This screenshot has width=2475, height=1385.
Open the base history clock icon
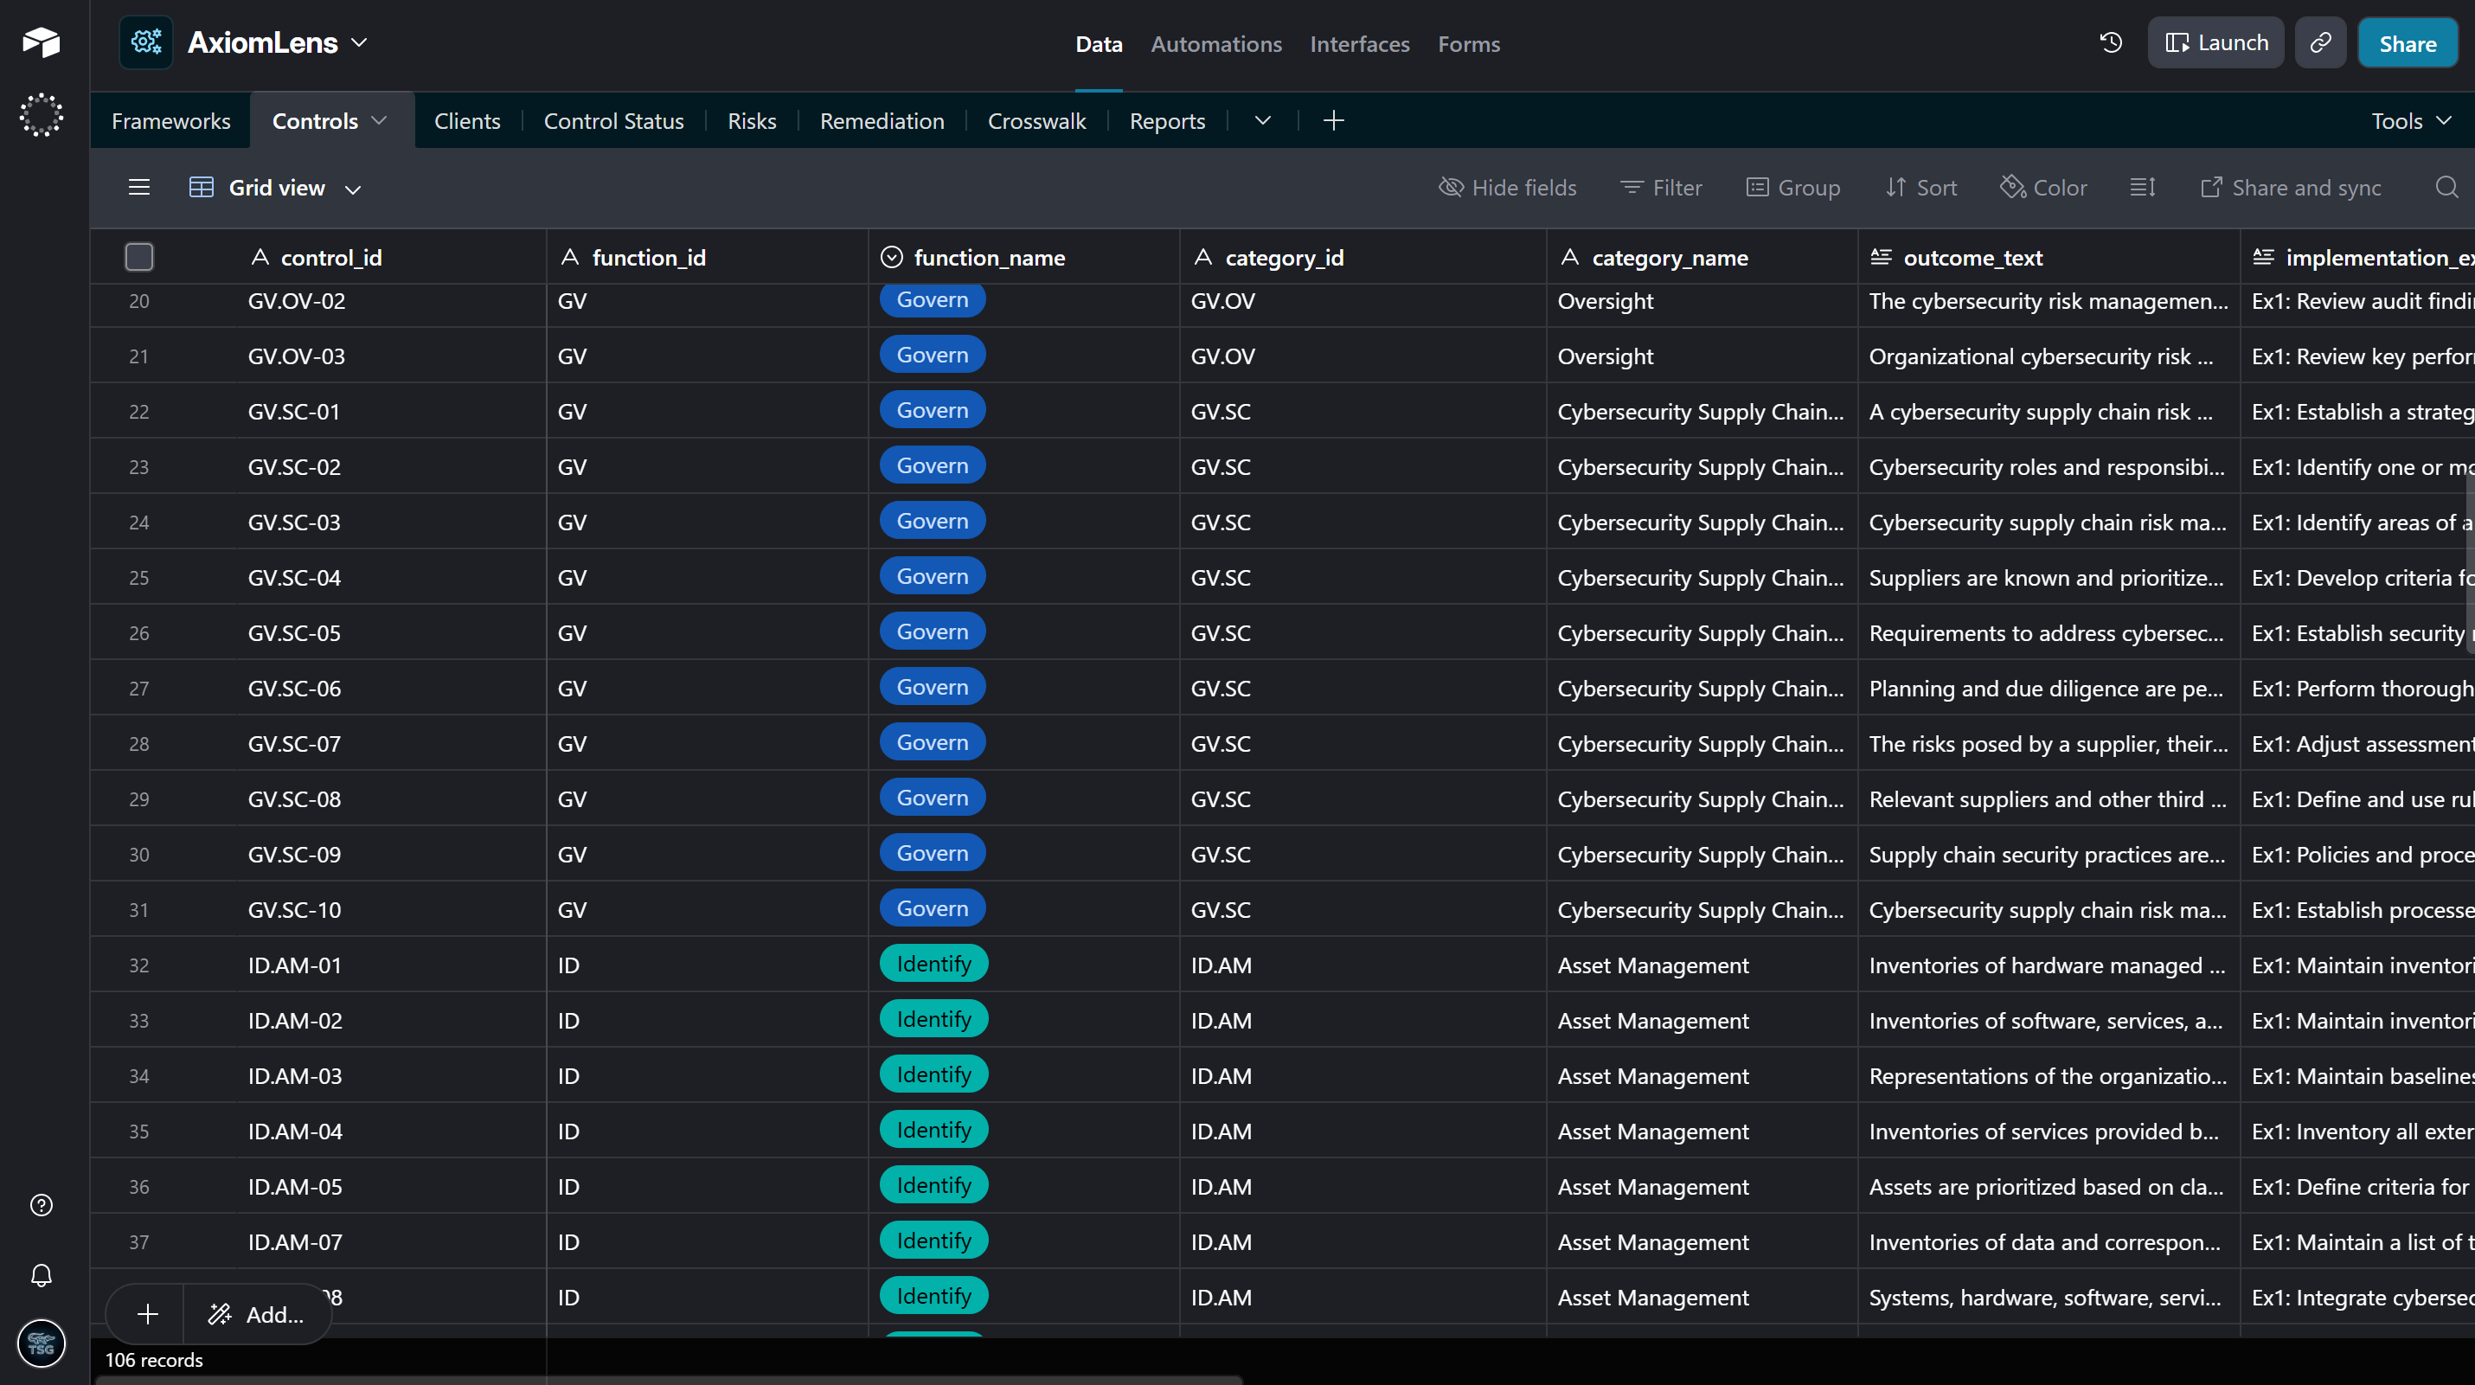pyautogui.click(x=2111, y=43)
